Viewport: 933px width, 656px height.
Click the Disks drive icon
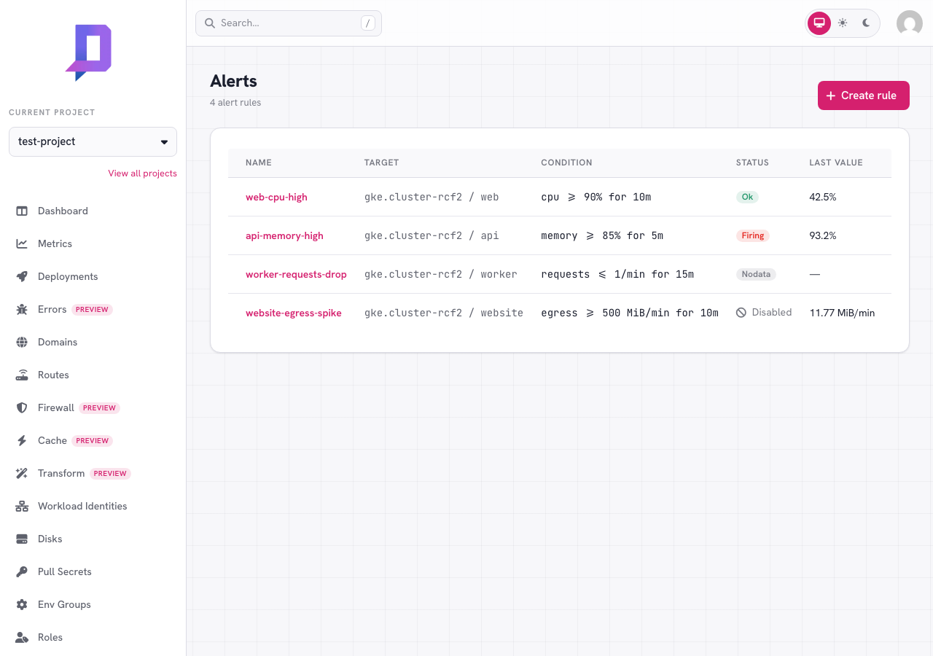coord(22,539)
